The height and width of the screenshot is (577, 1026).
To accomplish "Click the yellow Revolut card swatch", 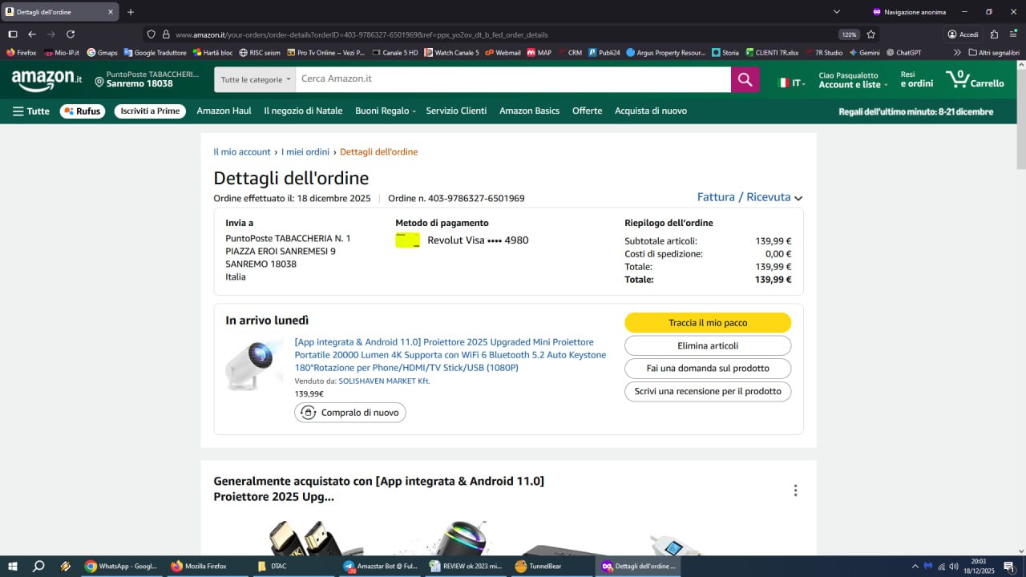I will coord(407,240).
